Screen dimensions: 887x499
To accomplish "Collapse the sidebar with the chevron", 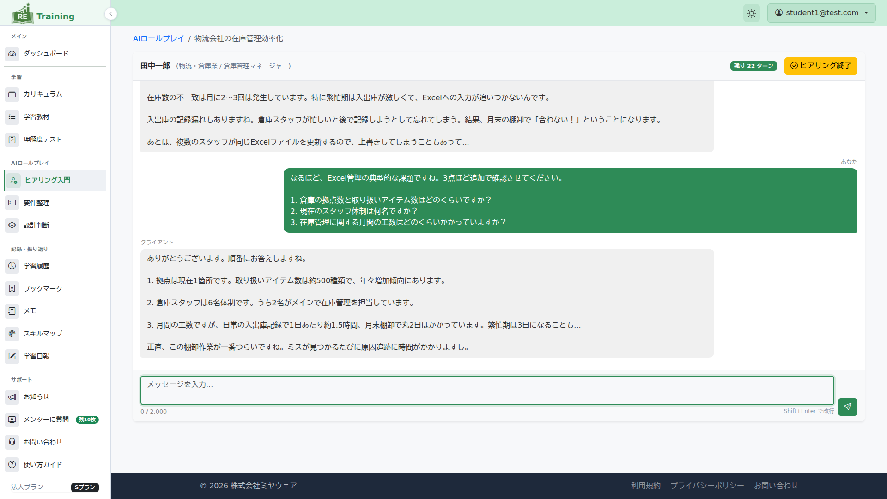I will (111, 14).
